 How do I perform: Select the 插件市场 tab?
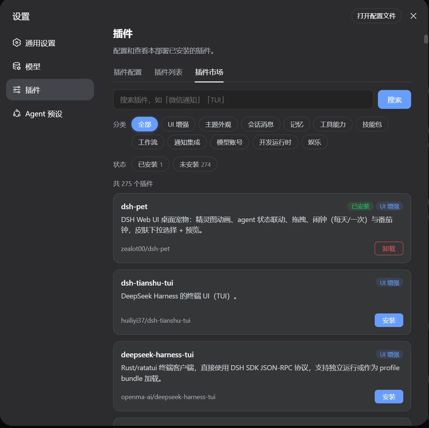tap(209, 72)
